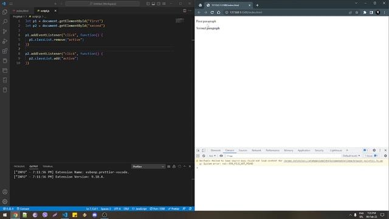Click the Prettier status bar item
The height and width of the screenshot is (219, 389).
pyautogui.click(x=174, y=209)
